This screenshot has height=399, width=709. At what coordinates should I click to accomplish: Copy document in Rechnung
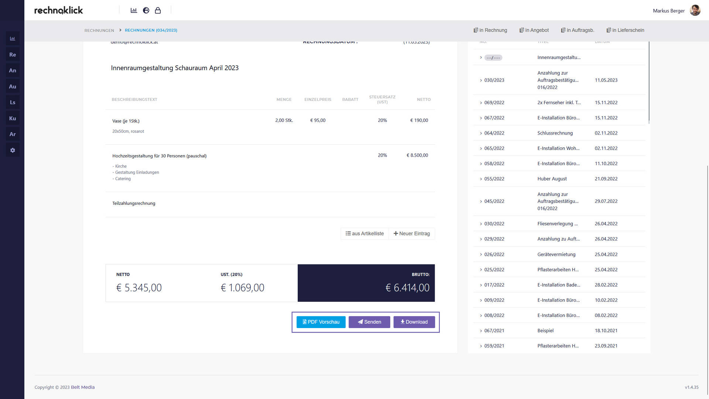[x=490, y=30]
